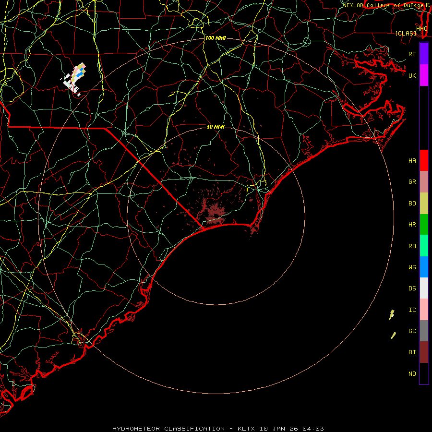Select the yellow BD legend swatch

(x=424, y=204)
